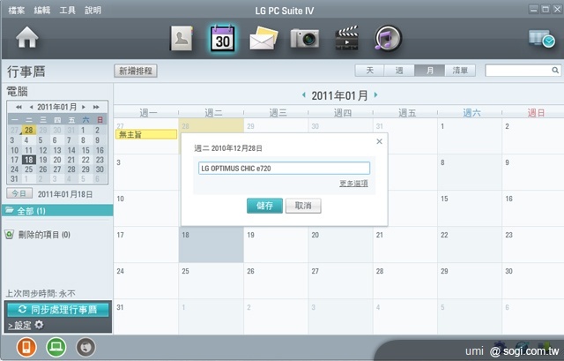
Task: Click the 今日 today button
Action: (19, 193)
